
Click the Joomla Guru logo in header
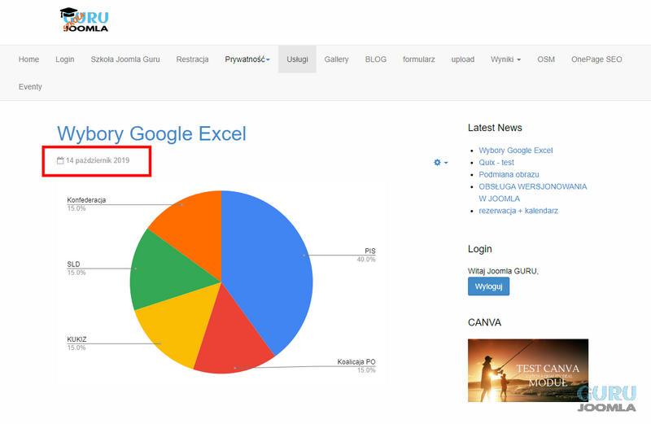point(85,20)
